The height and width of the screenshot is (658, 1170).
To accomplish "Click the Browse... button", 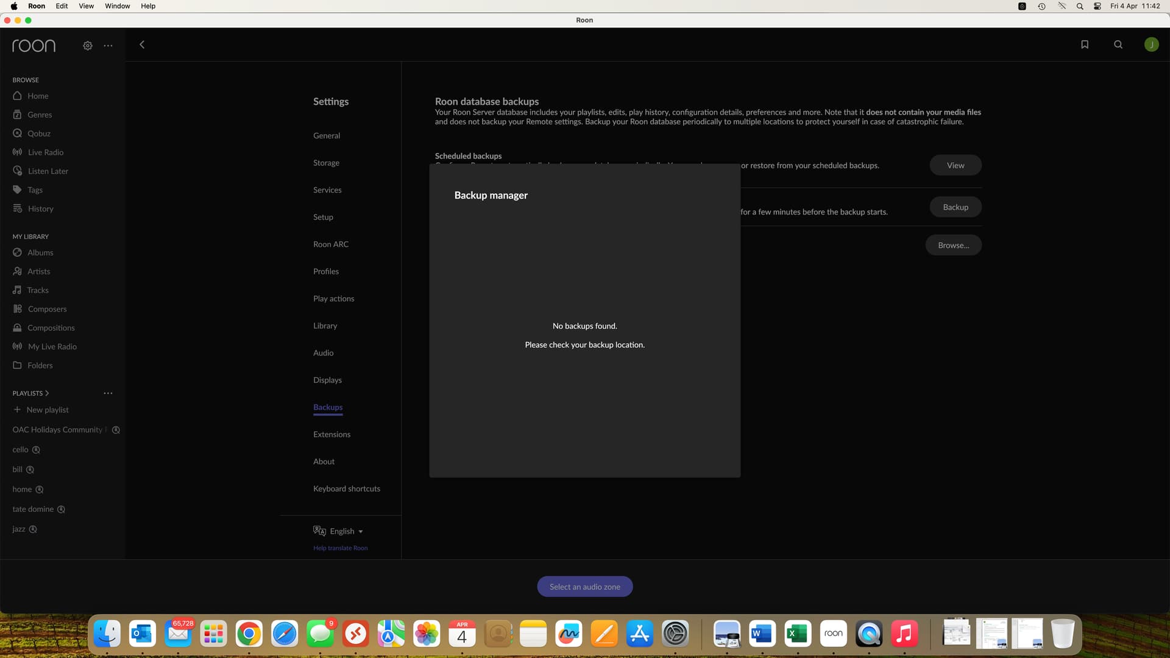I will 954,245.
